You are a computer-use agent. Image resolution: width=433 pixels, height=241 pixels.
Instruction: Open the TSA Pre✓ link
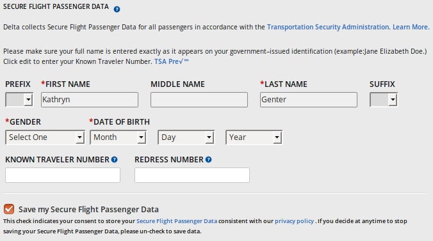(171, 61)
